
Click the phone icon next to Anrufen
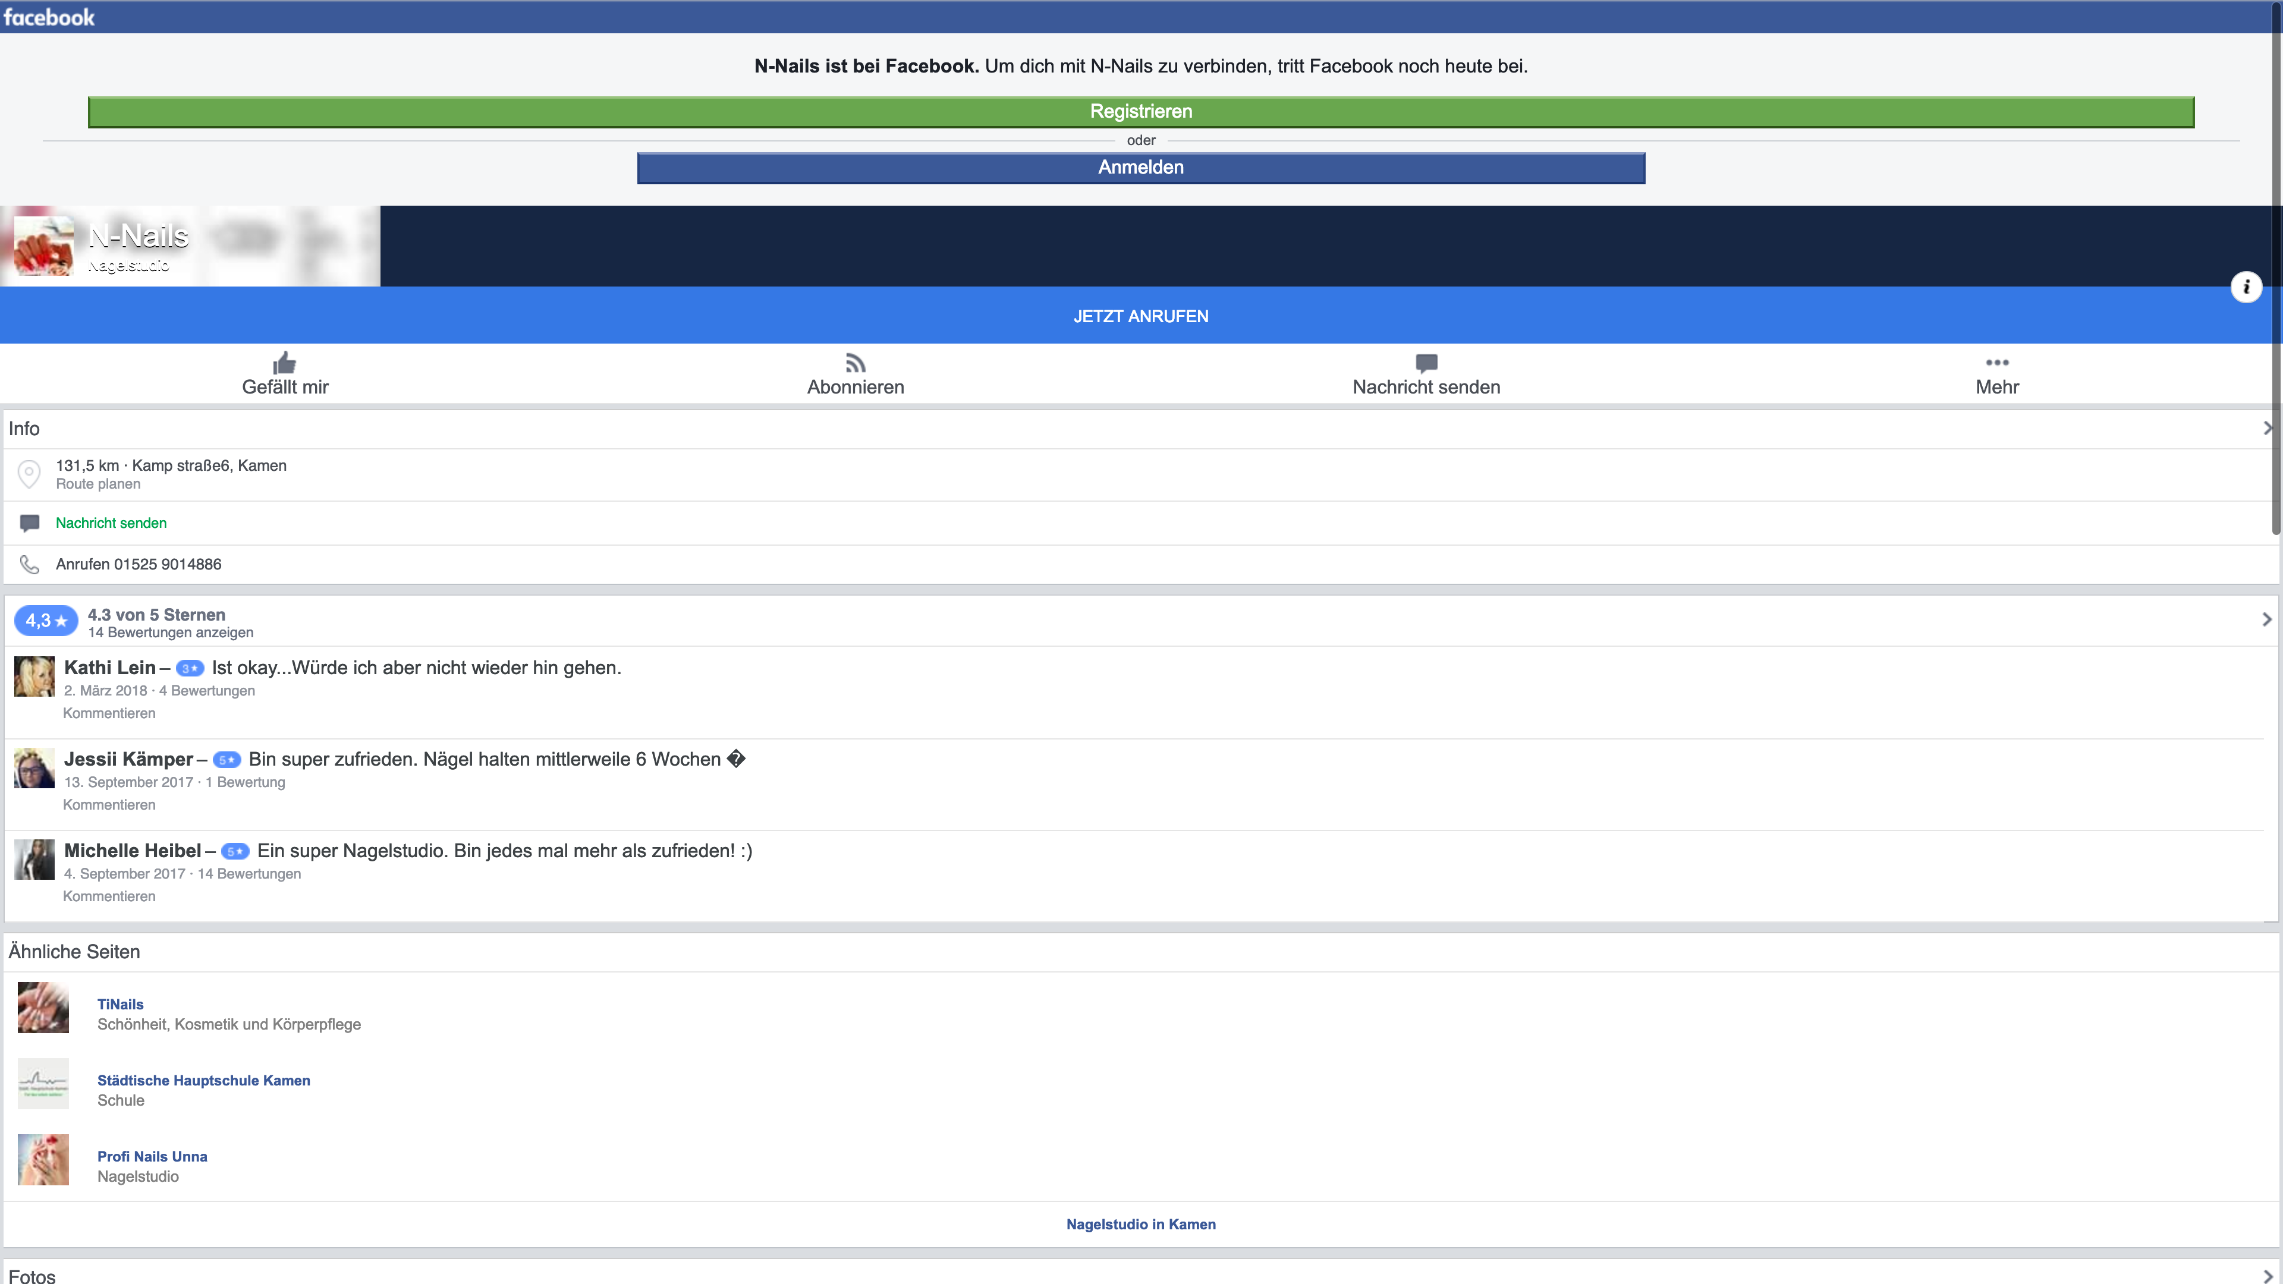coord(29,565)
